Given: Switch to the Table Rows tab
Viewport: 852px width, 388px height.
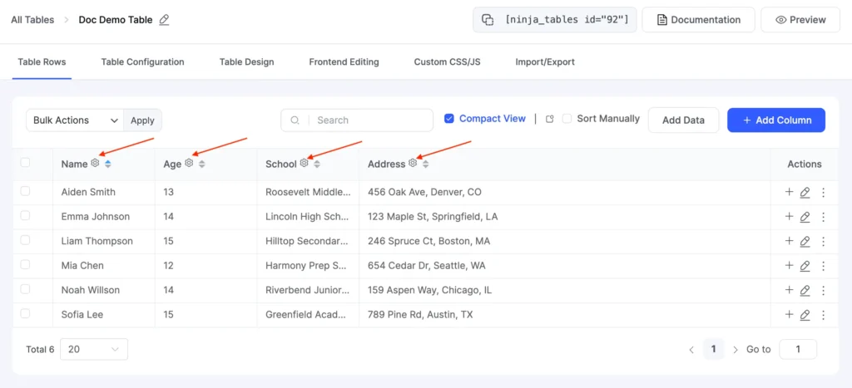Looking at the screenshot, I should pyautogui.click(x=42, y=61).
